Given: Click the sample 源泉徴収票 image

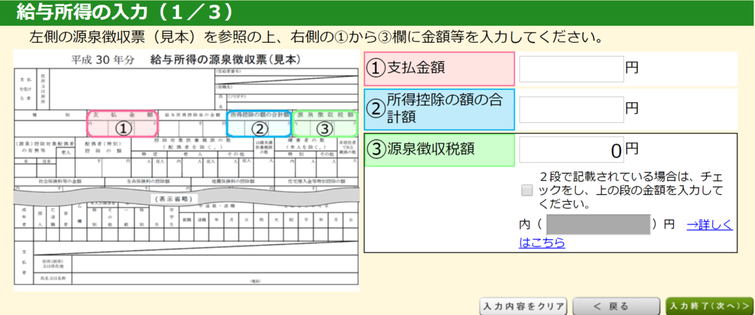Looking at the screenshot, I should 187,170.
